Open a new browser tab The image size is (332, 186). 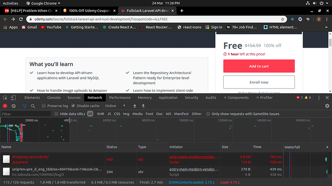pos(182,11)
